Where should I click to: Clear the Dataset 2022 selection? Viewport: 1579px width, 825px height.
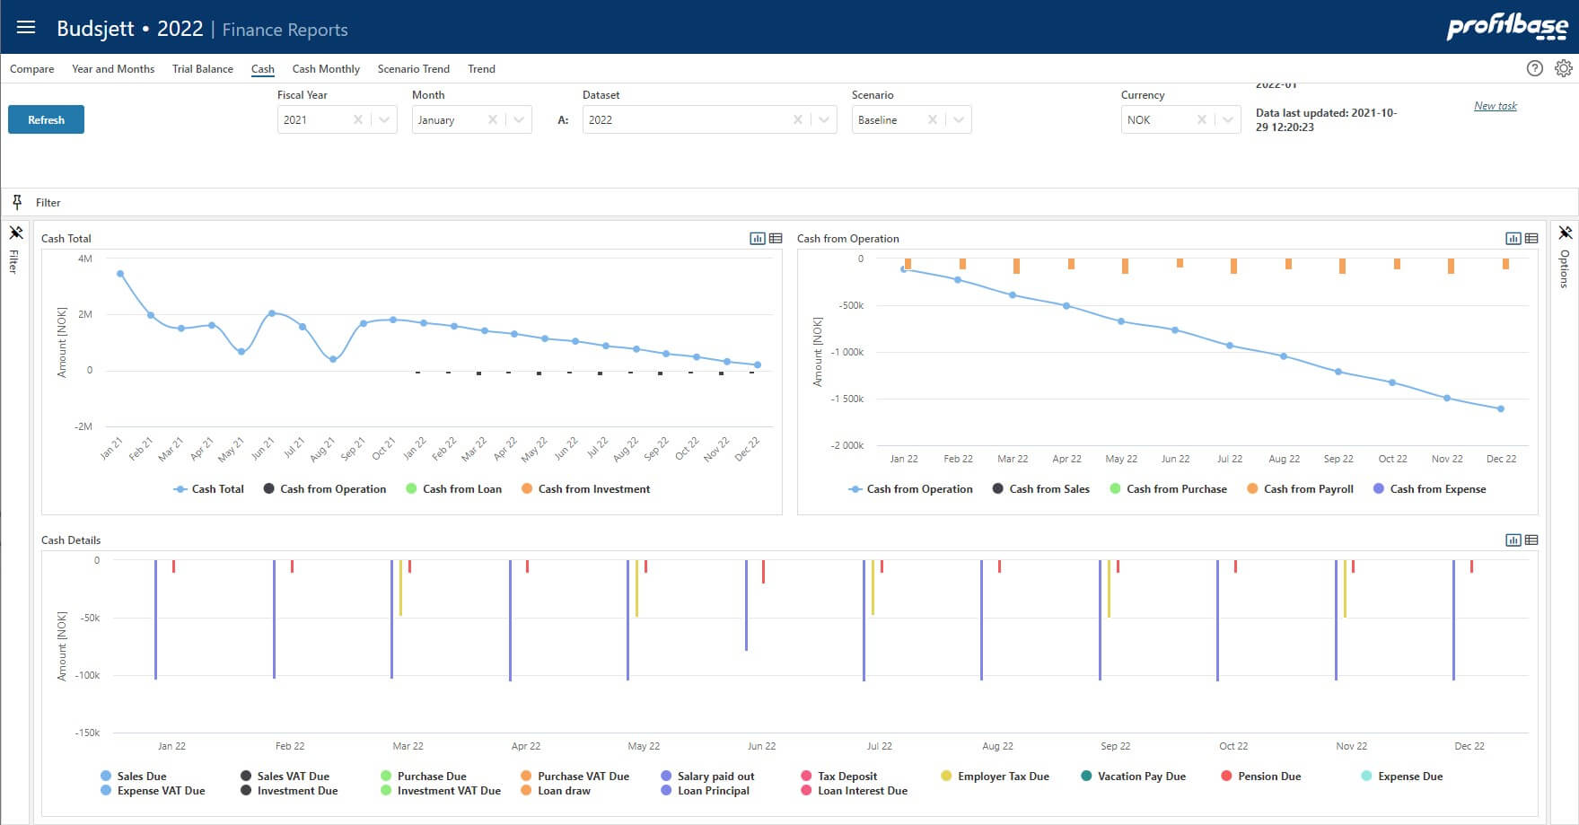tap(798, 119)
